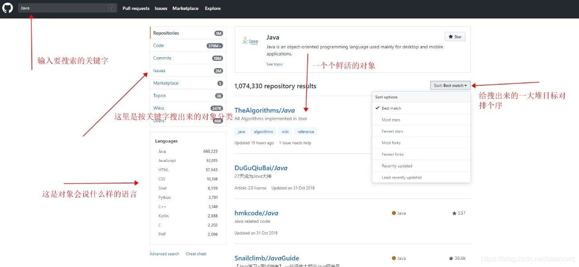Show Topics search results

pos(188,96)
